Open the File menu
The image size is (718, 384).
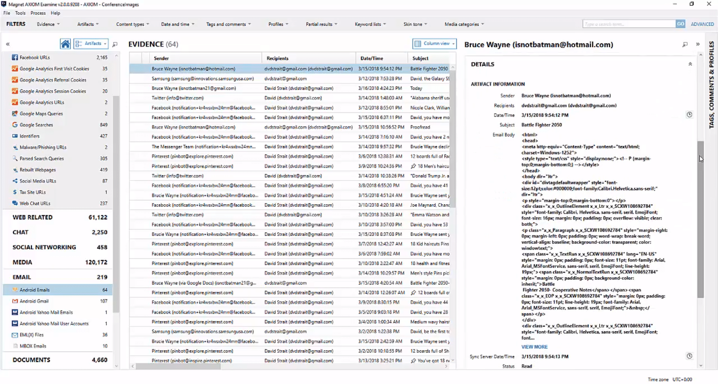click(x=7, y=13)
